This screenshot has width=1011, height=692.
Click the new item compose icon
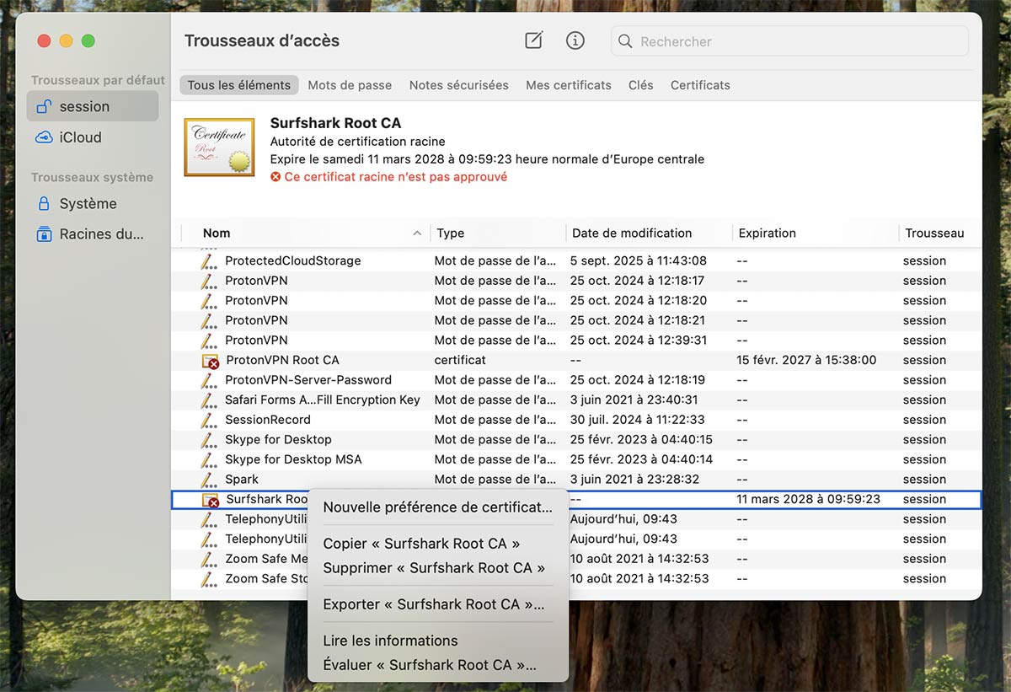coord(533,40)
